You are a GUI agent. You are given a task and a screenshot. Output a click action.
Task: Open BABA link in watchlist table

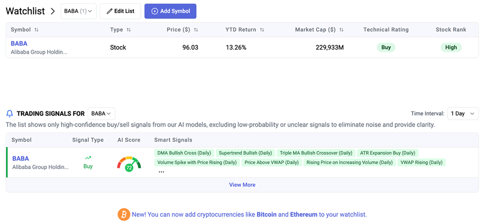pyautogui.click(x=19, y=43)
